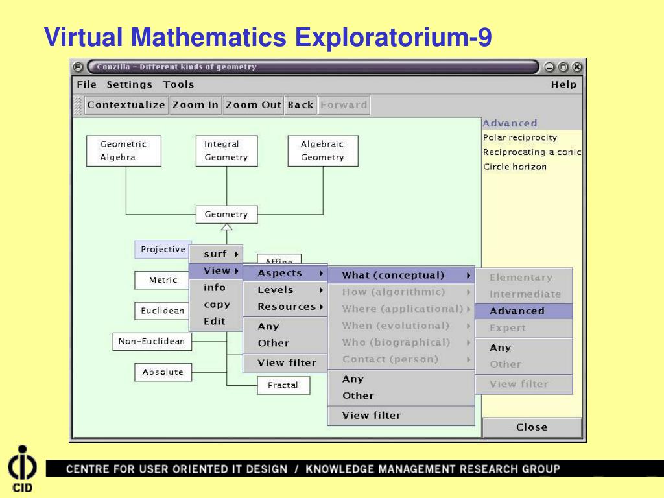This screenshot has width=664, height=498.
Task: Select Any in the Aspects submenu
Action: coord(401,379)
